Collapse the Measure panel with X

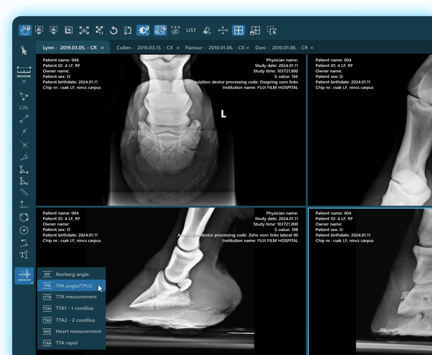24,82
